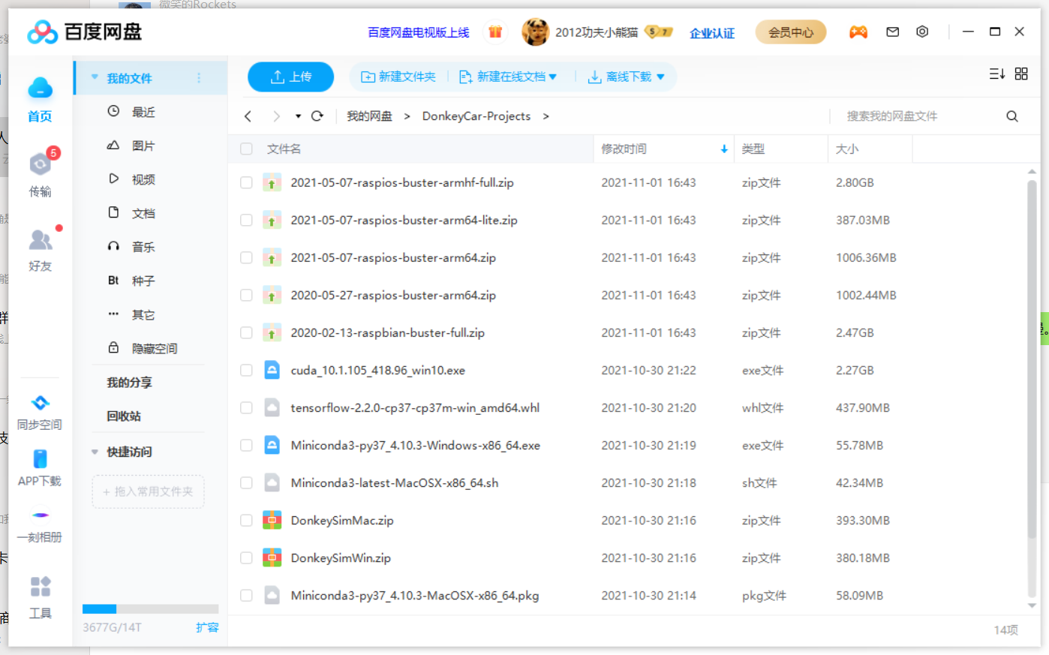The image size is (1049, 655).
Task: Click the gift box icon in header
Action: click(495, 32)
